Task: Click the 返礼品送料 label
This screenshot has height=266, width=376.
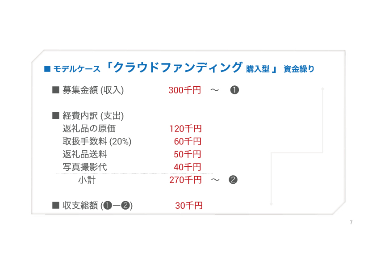Action: 85,154
